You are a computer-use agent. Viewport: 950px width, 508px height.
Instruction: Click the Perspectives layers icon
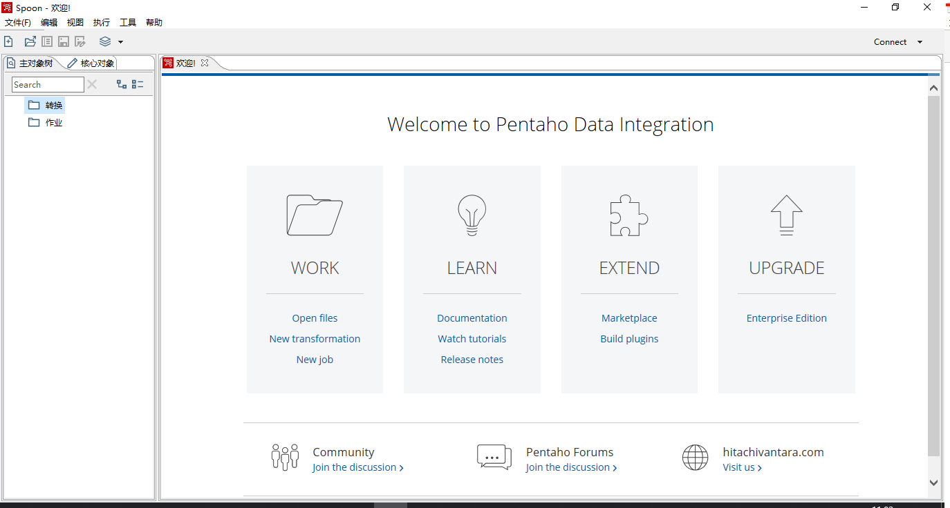pos(105,41)
